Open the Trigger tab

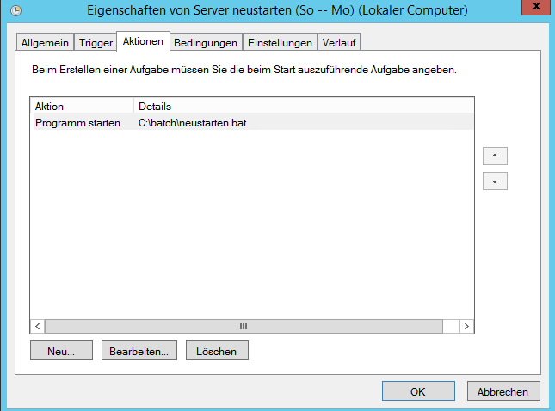click(96, 43)
